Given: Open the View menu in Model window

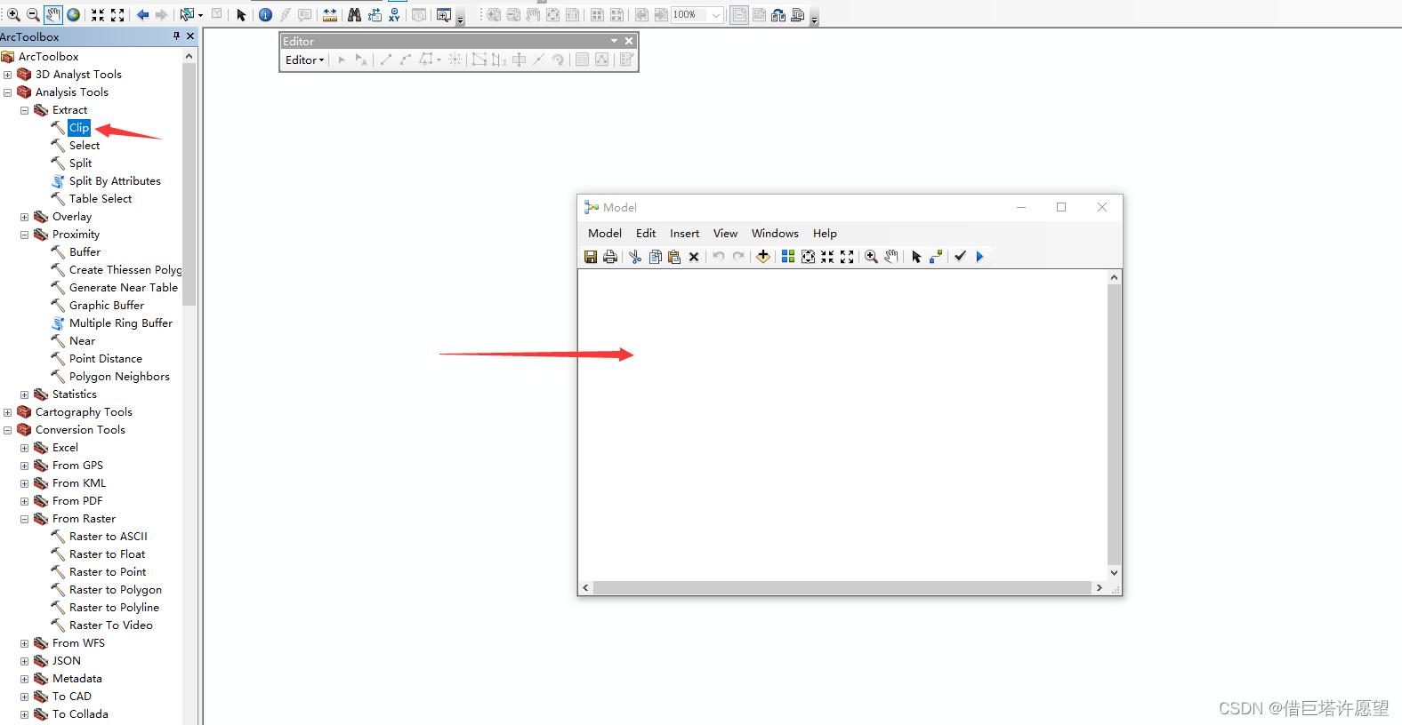Looking at the screenshot, I should tap(725, 234).
